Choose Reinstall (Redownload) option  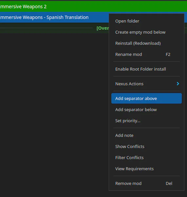click(146, 43)
